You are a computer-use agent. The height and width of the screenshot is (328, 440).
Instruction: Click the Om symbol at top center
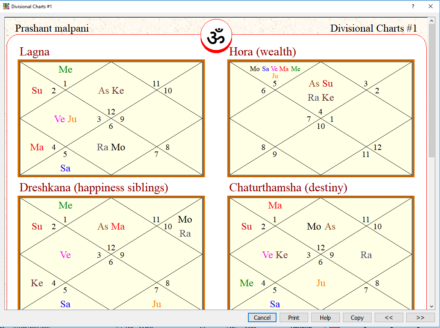click(216, 36)
